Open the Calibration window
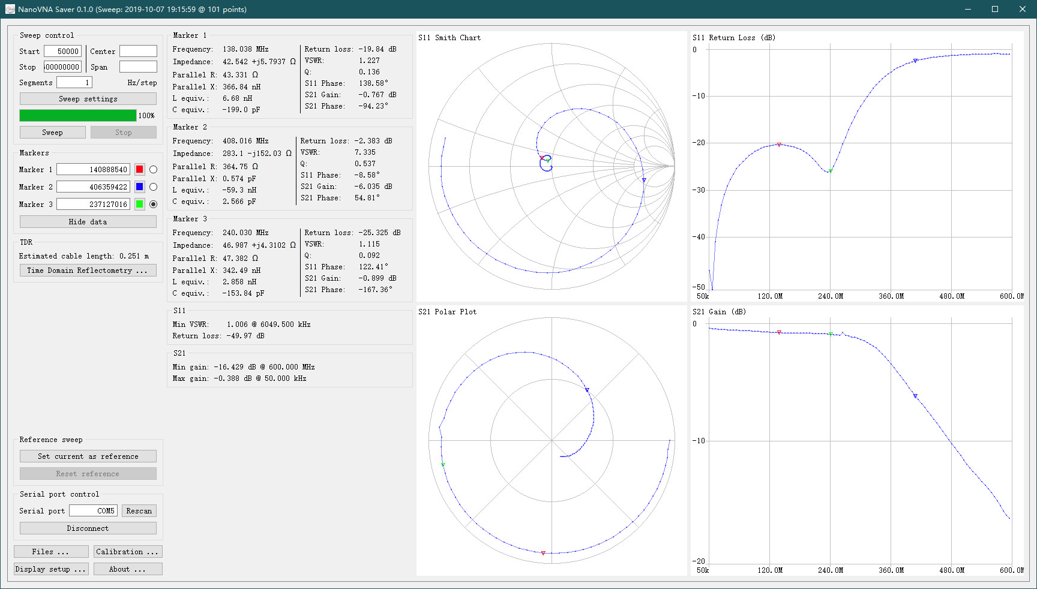1037x589 pixels. [x=127, y=552]
